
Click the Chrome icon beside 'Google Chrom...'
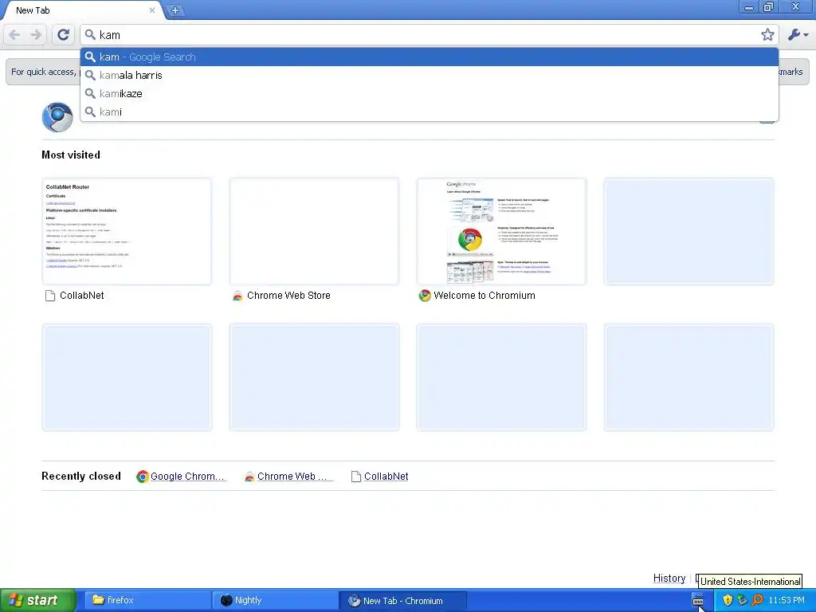point(142,477)
